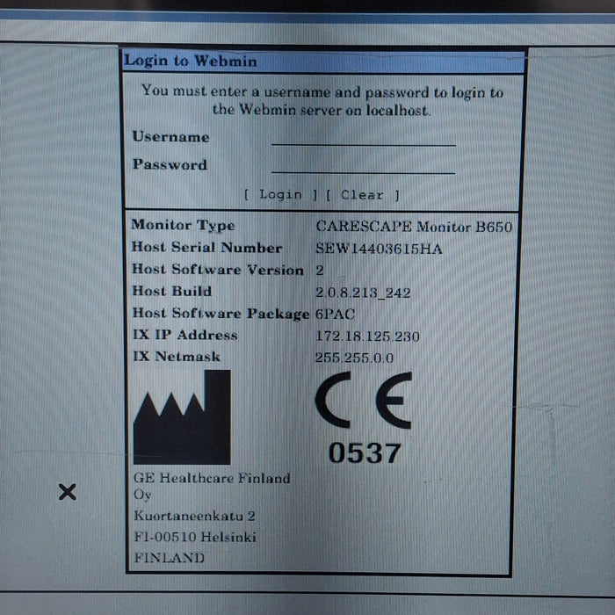
Task: Select the Host Build value 2.0.8.213_242
Action: (x=363, y=292)
